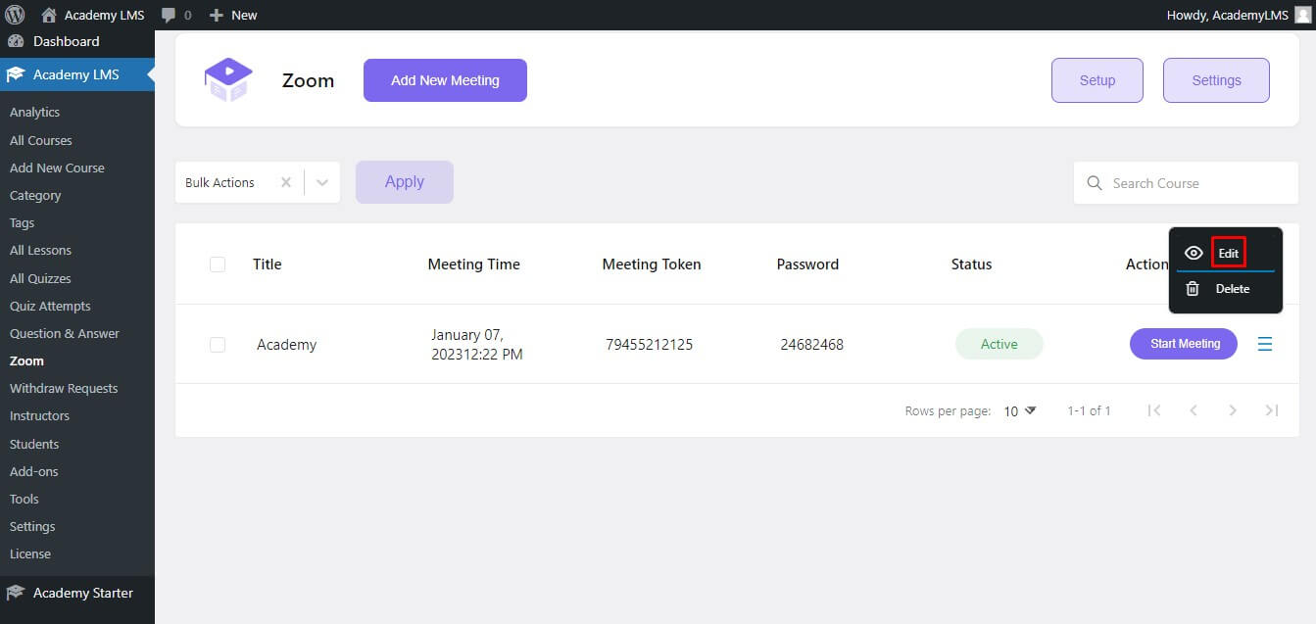Open the New menu in the admin bar
The height and width of the screenshot is (624, 1316).
click(x=233, y=14)
